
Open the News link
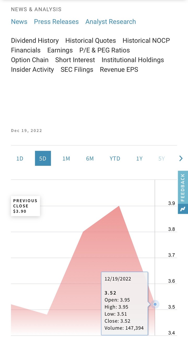tap(19, 22)
